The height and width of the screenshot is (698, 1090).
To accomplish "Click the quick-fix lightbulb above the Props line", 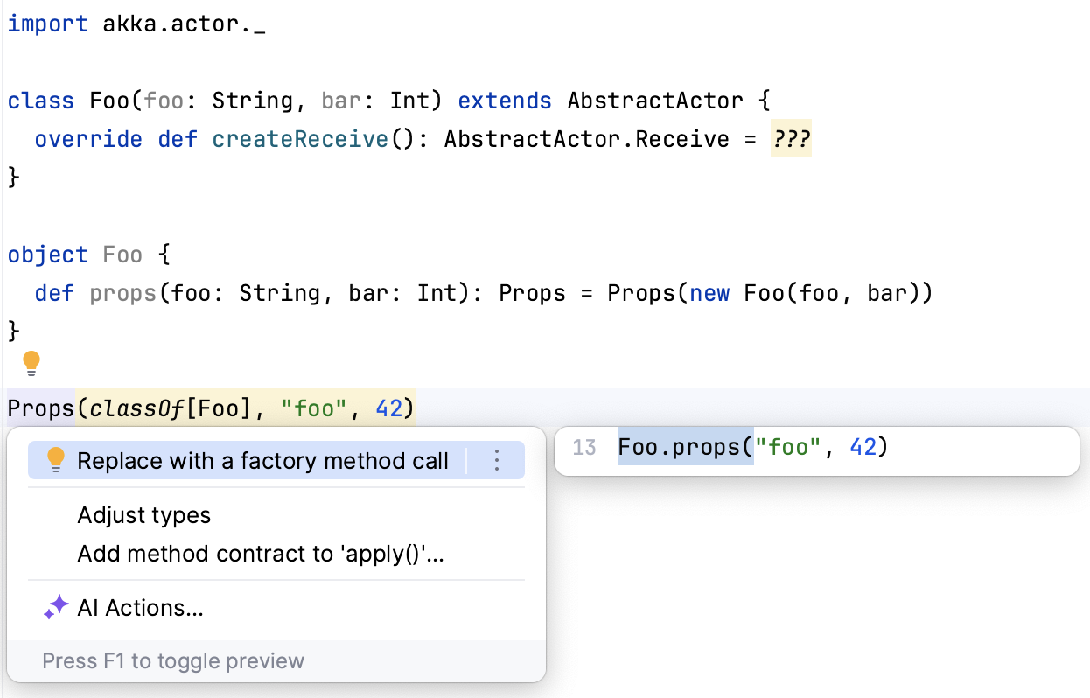I will click(x=31, y=363).
